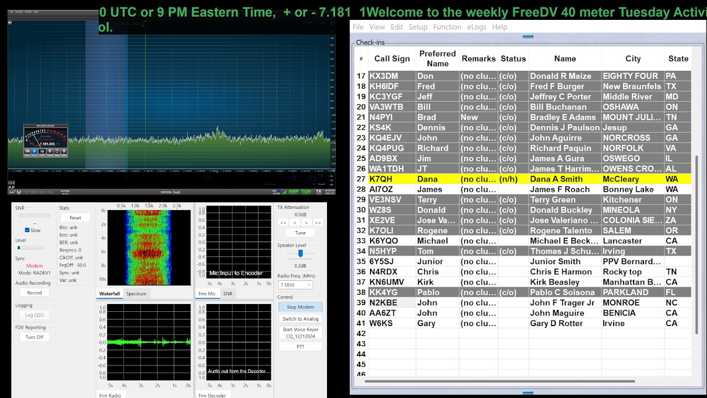Open the Function menu in the net logger
Viewport: 707px width, 398px height.
pos(447,27)
